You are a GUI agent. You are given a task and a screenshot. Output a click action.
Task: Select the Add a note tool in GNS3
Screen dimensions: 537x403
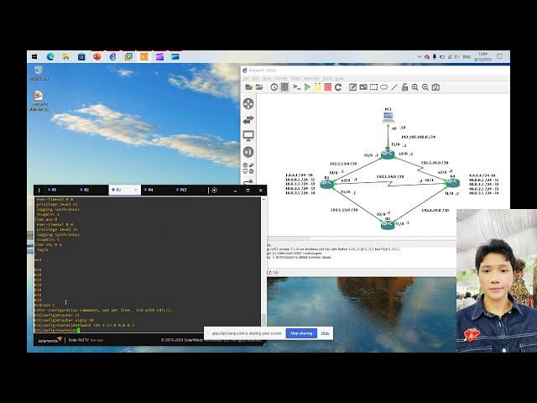[x=352, y=87]
